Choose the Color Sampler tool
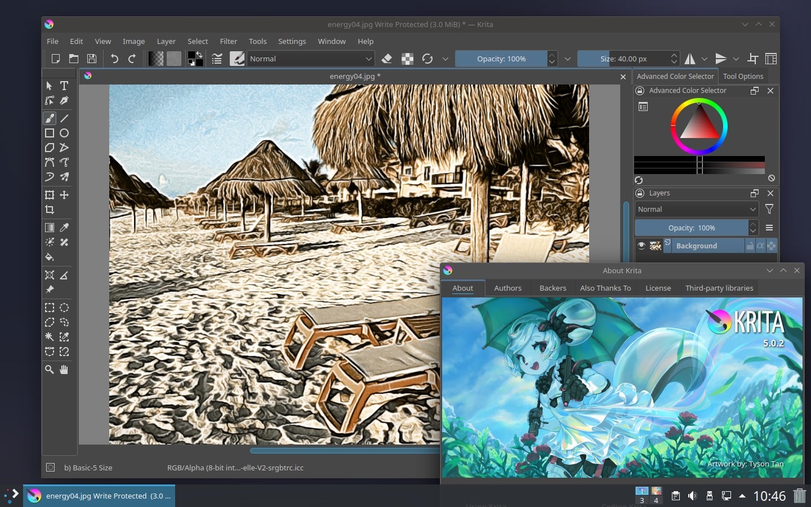Screen dimensions: 811x507 click(x=64, y=227)
